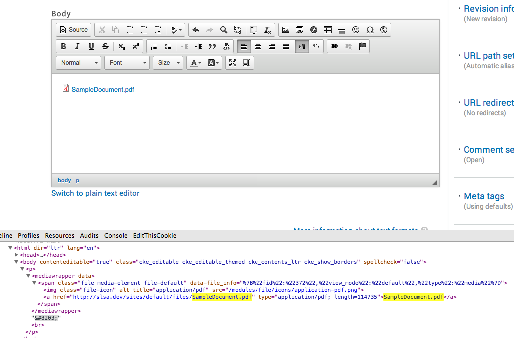
Task: Open the Console tab in DevTools
Action: [x=116, y=235]
